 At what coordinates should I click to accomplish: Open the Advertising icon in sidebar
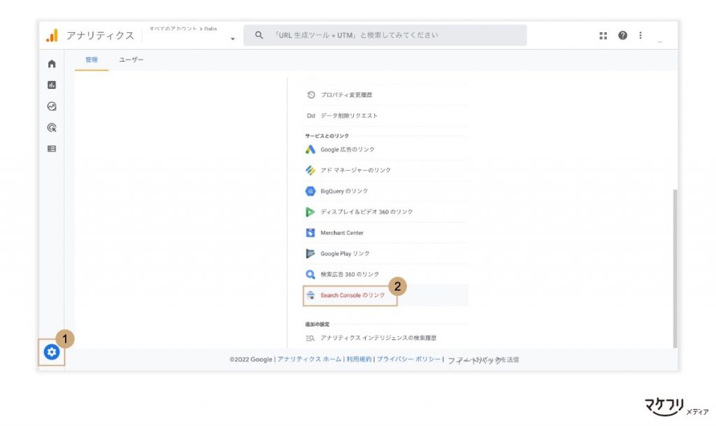point(52,128)
